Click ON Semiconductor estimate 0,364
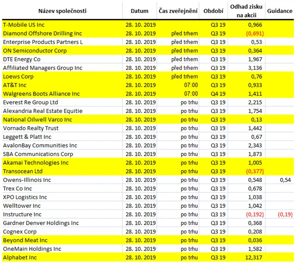The image size is (296, 265). 255,50
